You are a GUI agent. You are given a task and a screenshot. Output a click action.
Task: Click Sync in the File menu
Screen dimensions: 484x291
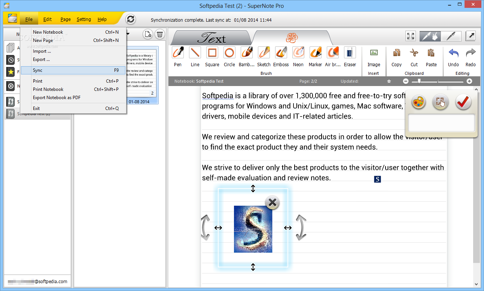[73, 70]
